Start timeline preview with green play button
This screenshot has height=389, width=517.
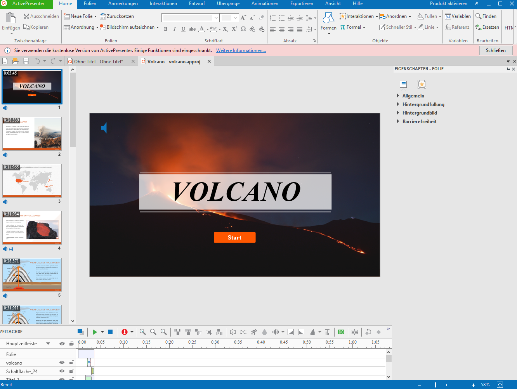[x=95, y=332]
